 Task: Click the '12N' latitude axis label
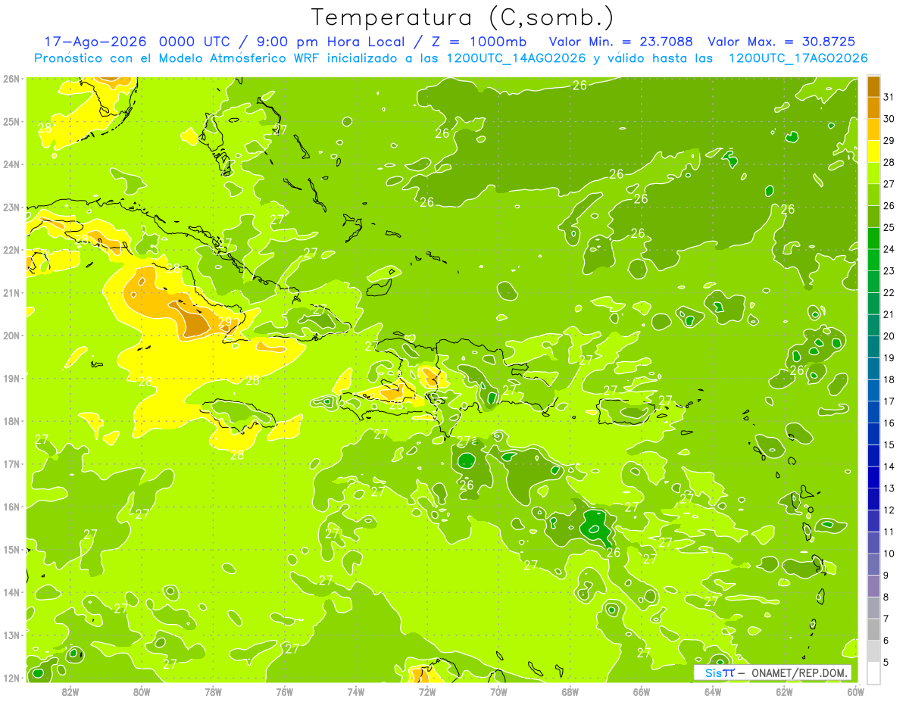(x=11, y=677)
